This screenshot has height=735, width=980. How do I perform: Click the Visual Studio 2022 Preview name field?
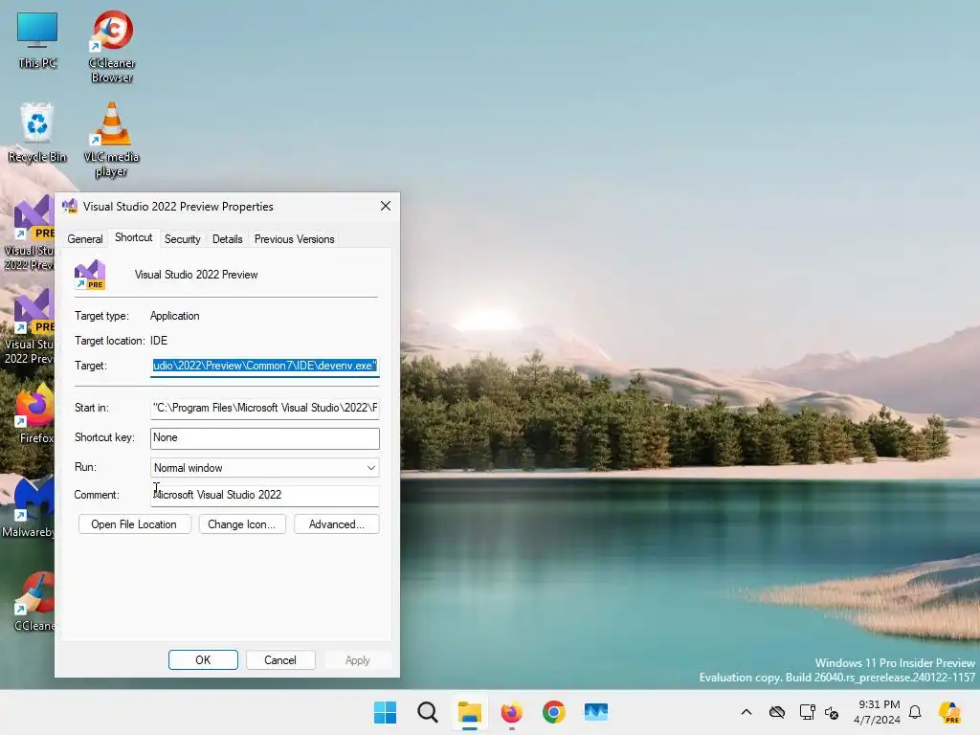pos(196,275)
